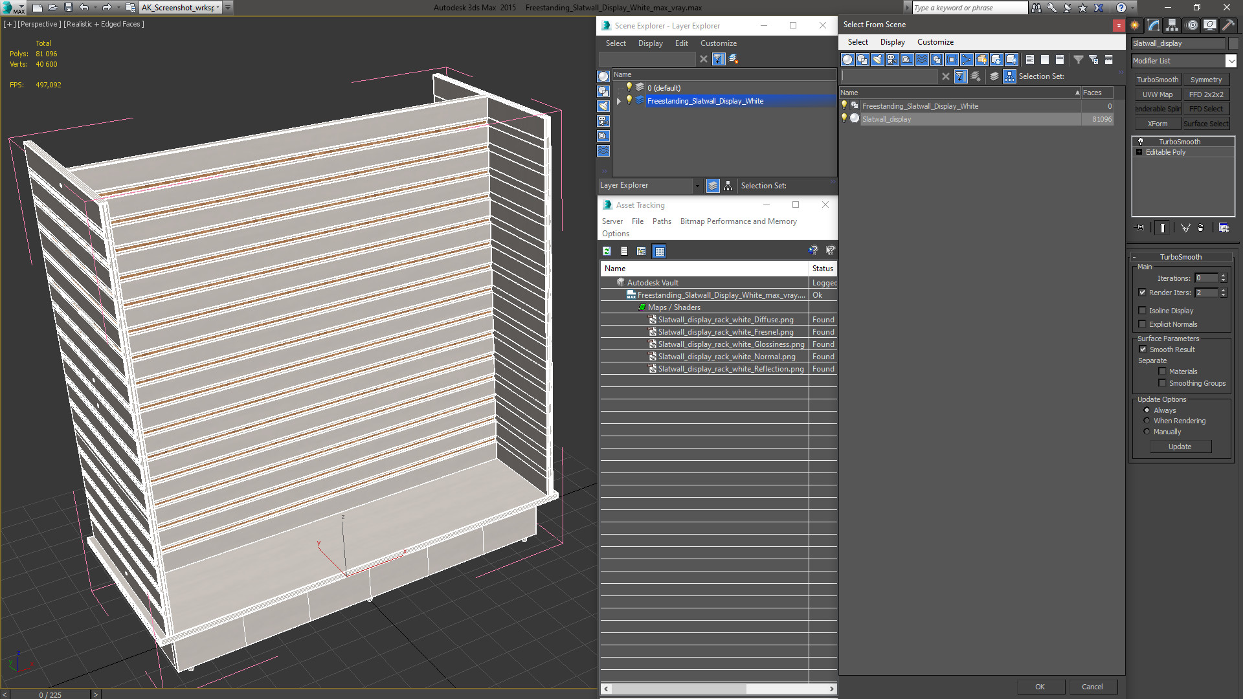Click Configure Modifier Sets icon
The height and width of the screenshot is (699, 1243).
tap(1224, 228)
